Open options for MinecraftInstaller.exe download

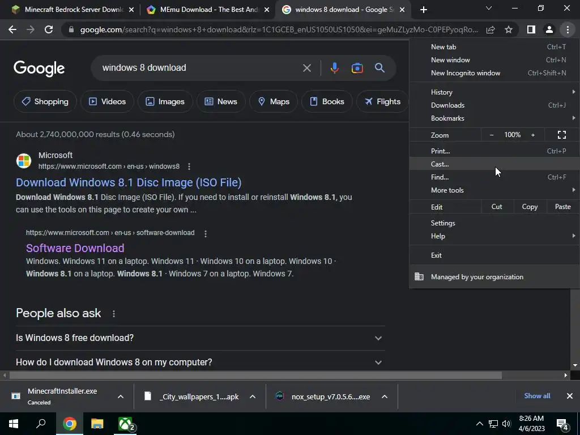point(121,397)
